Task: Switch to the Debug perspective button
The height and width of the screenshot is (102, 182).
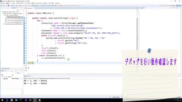Action: pyautogui.click(x=178, y=6)
